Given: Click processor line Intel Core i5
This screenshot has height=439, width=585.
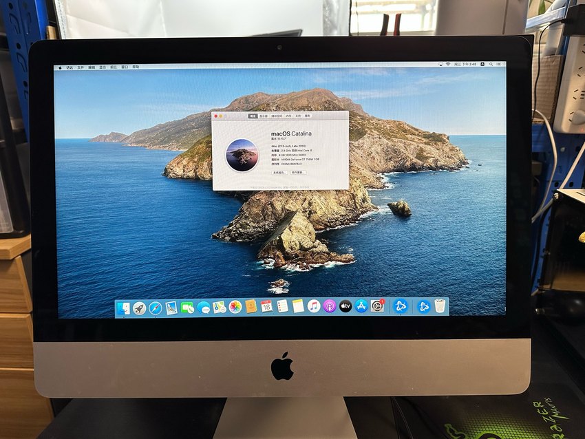Looking at the screenshot, I should [291, 150].
